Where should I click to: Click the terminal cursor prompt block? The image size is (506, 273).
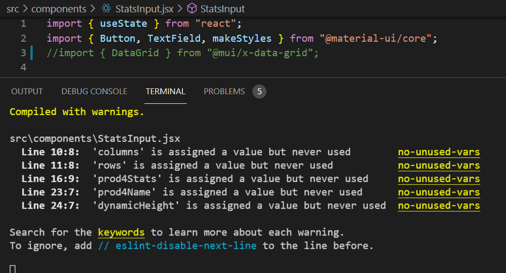tap(13, 269)
